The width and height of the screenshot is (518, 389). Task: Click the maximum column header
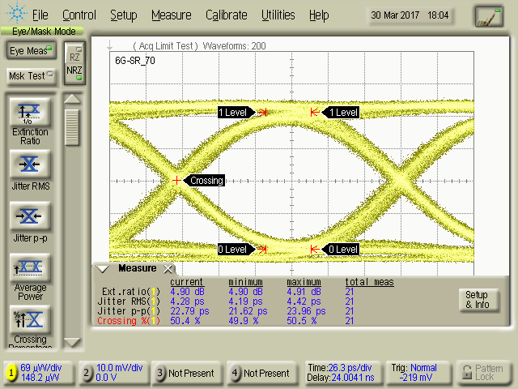pyautogui.click(x=304, y=282)
